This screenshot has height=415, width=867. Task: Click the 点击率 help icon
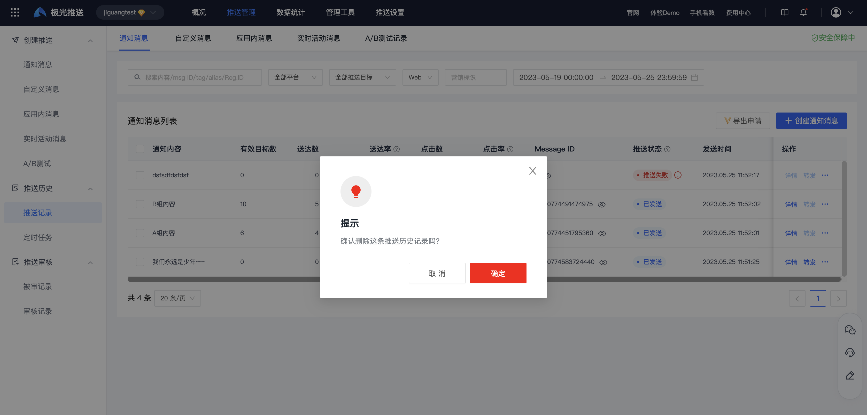510,149
